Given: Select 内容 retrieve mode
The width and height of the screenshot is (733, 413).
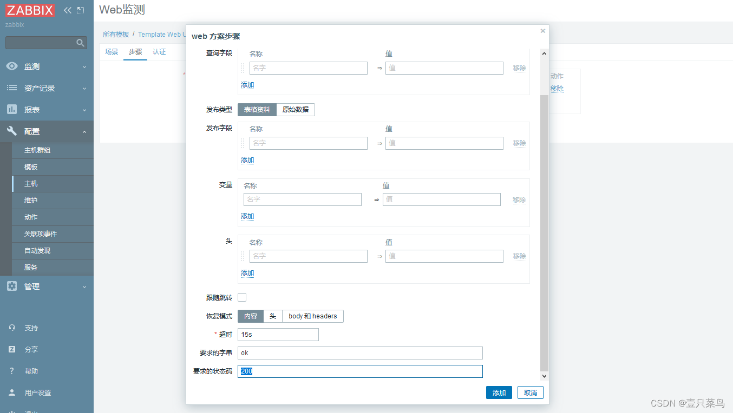Looking at the screenshot, I should pyautogui.click(x=251, y=316).
